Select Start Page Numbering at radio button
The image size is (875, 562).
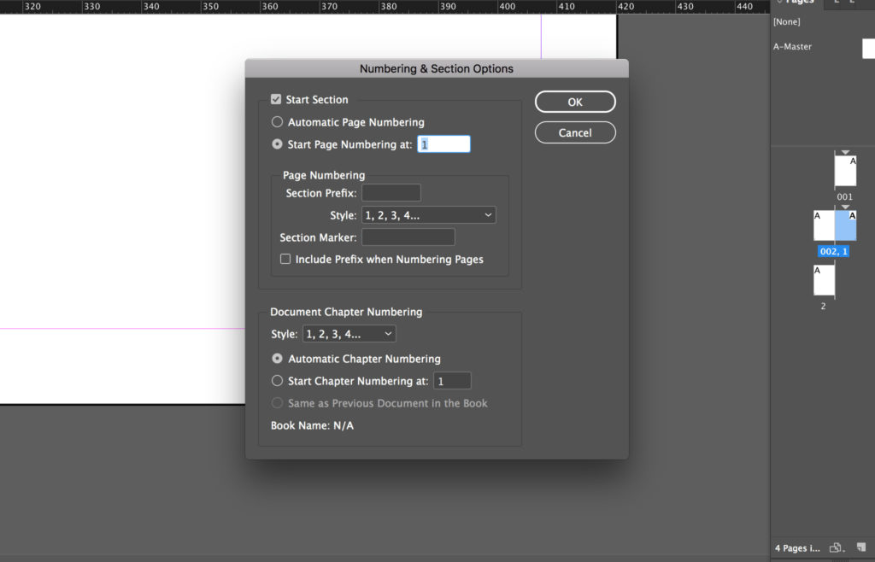click(x=277, y=143)
